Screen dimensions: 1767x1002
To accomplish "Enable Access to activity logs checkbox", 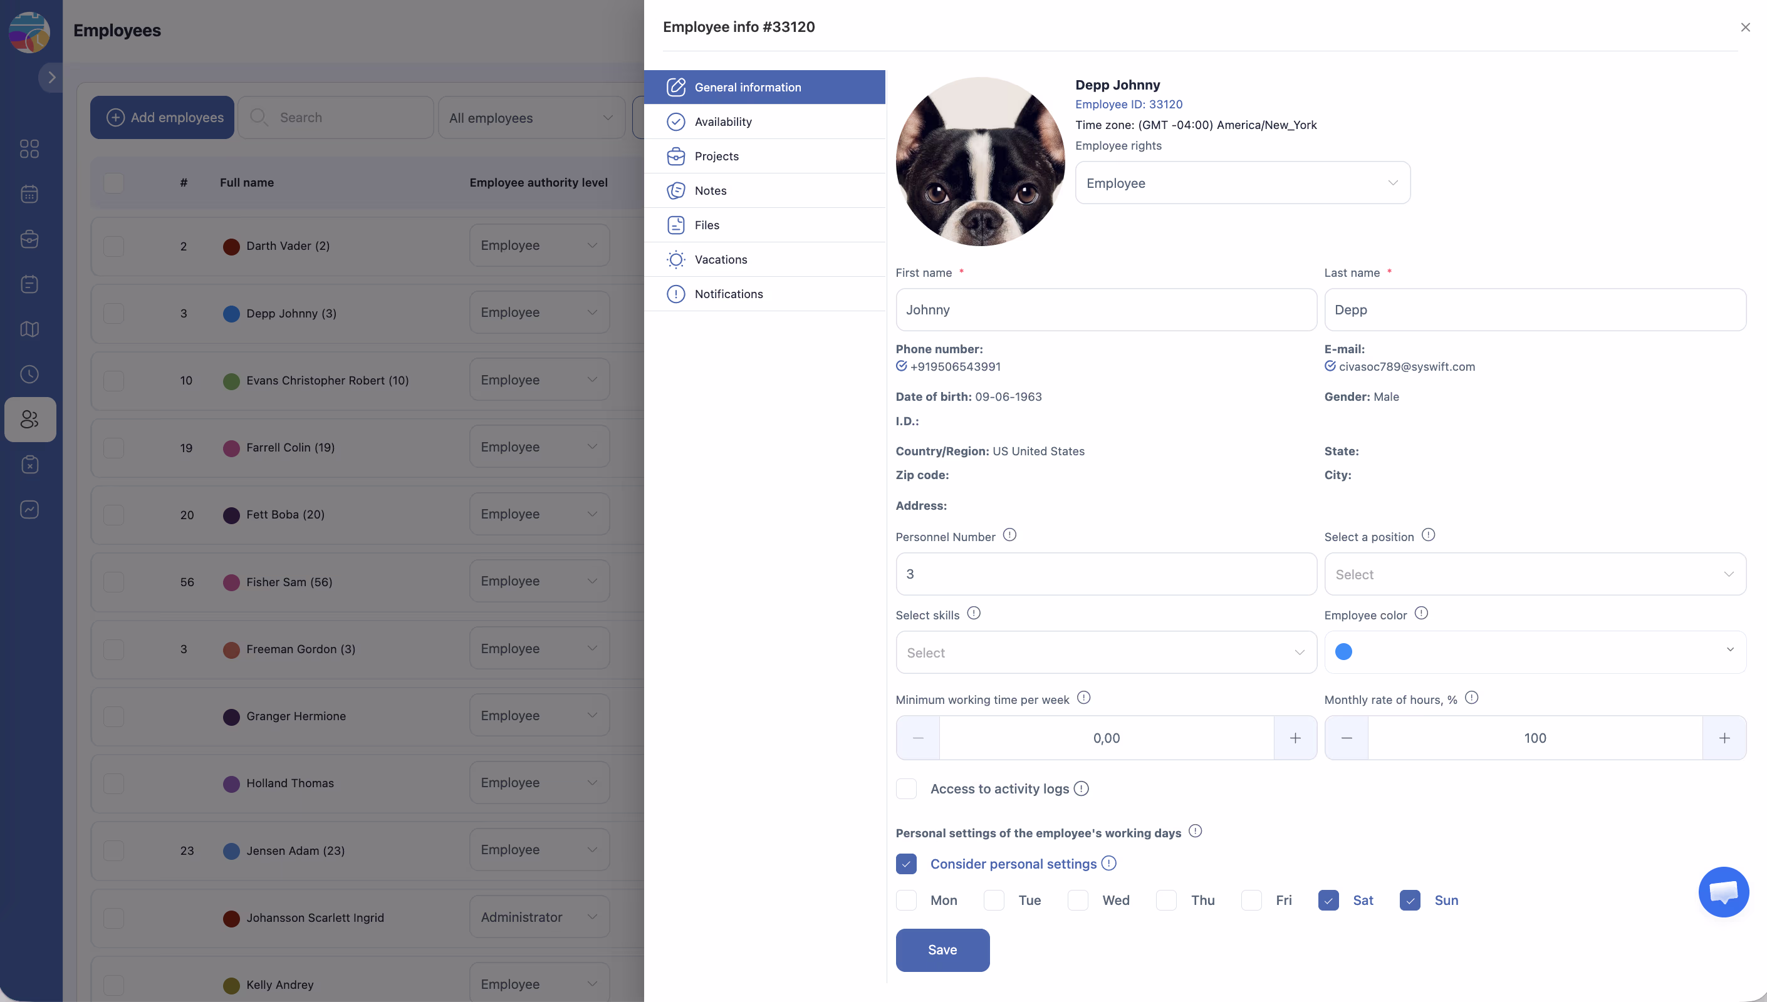I will coord(906,788).
